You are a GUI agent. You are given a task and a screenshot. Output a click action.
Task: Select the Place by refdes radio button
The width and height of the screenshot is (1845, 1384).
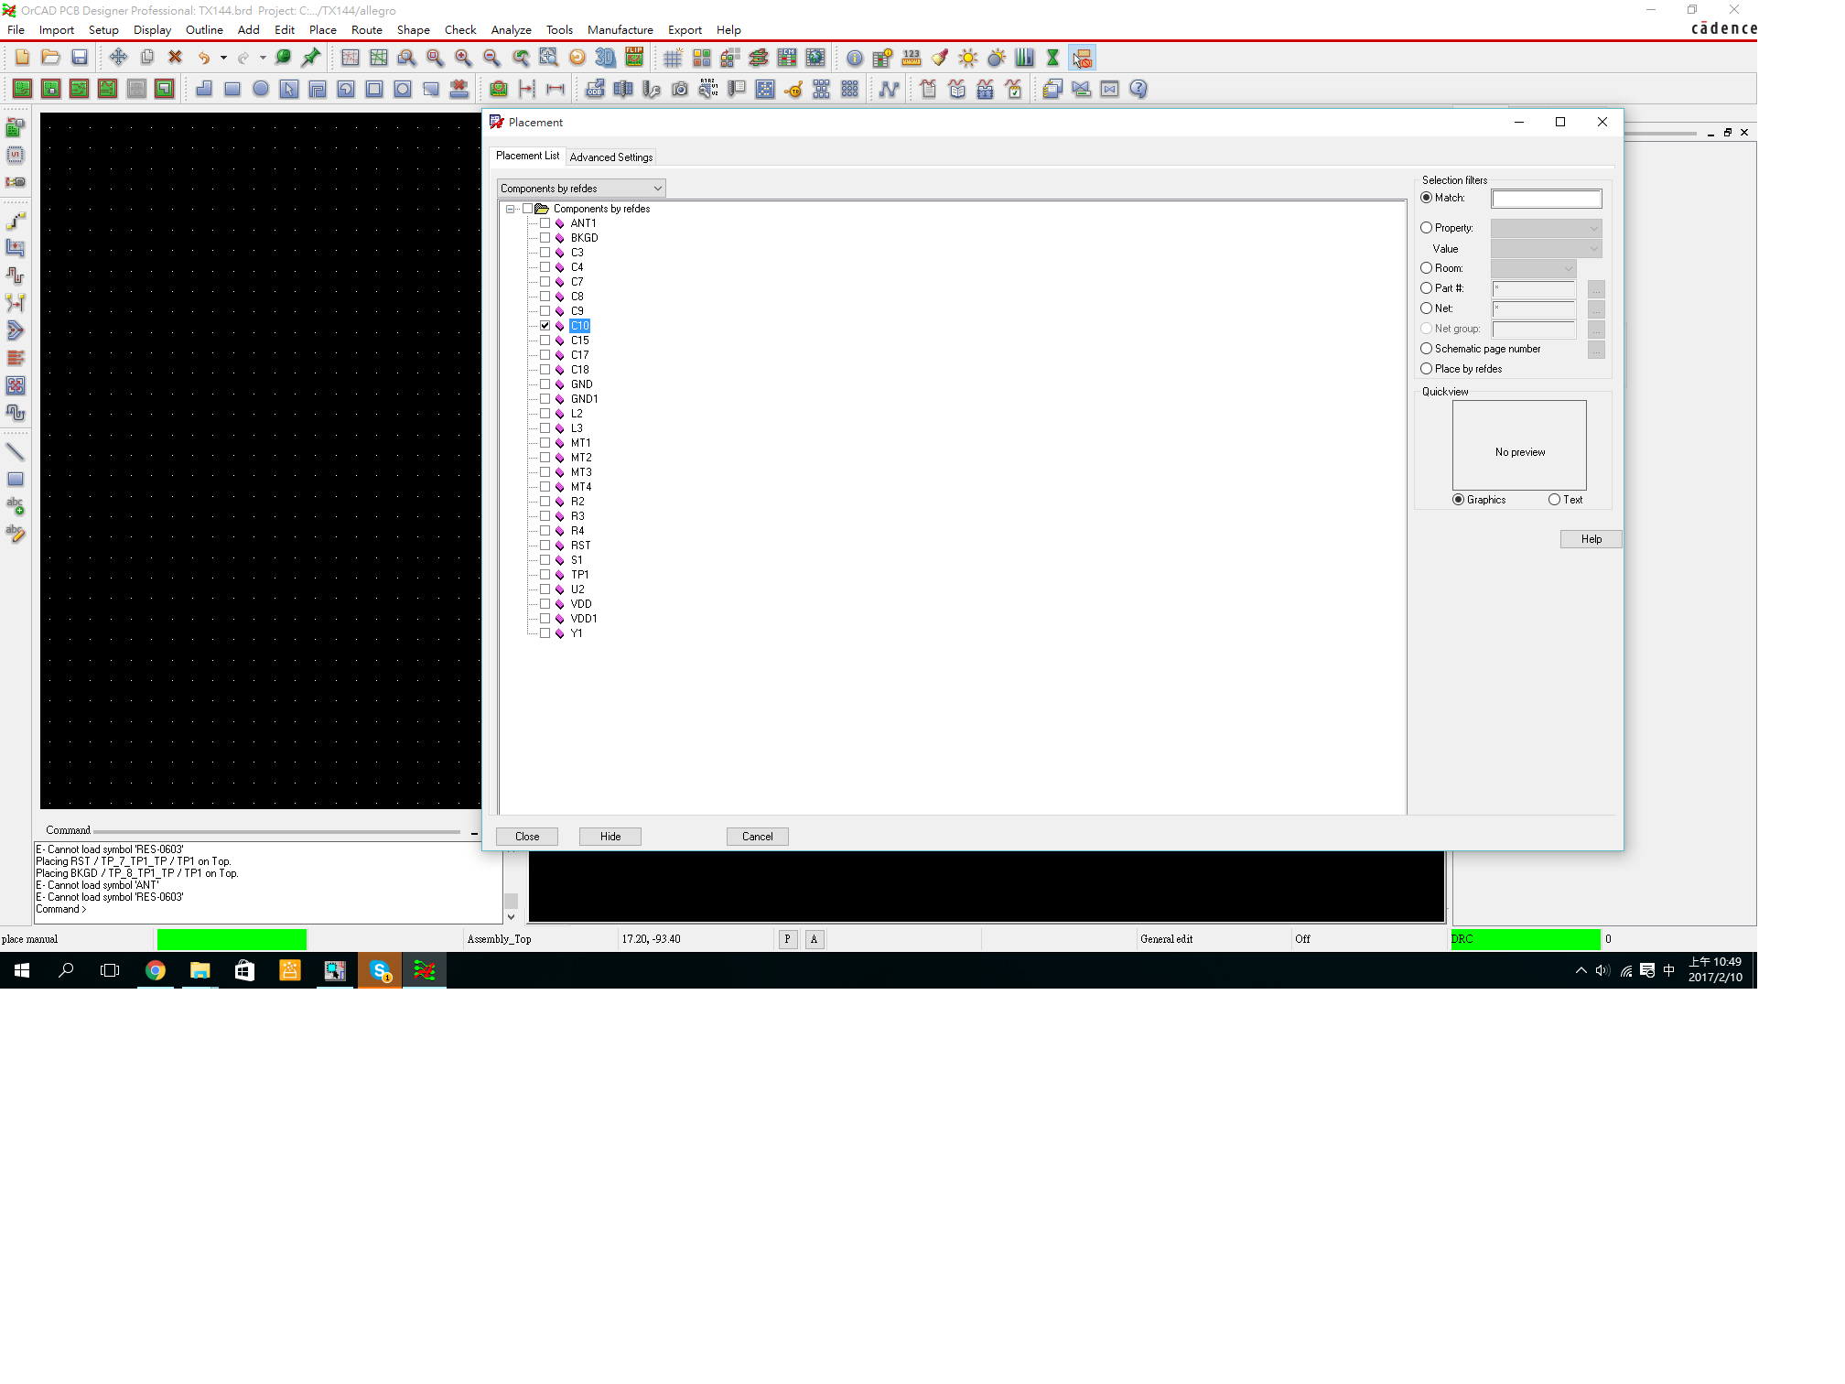coord(1426,369)
